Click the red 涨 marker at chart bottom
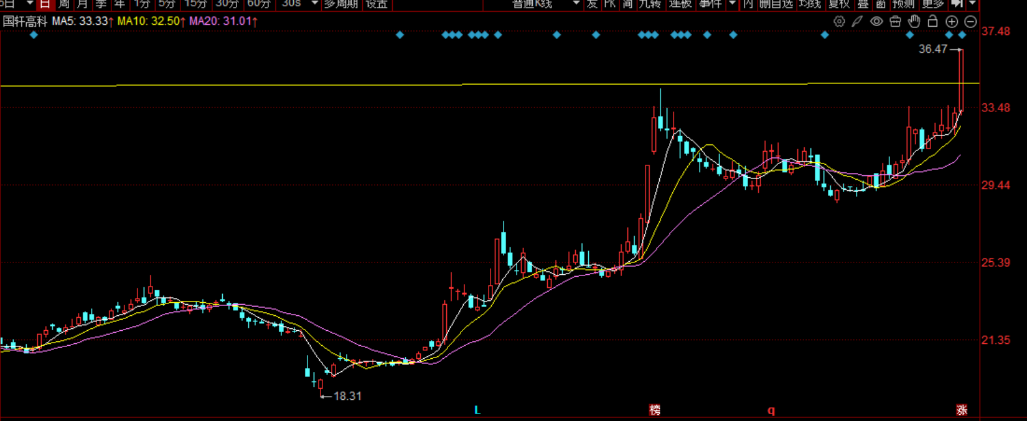1027x421 pixels. click(x=962, y=410)
